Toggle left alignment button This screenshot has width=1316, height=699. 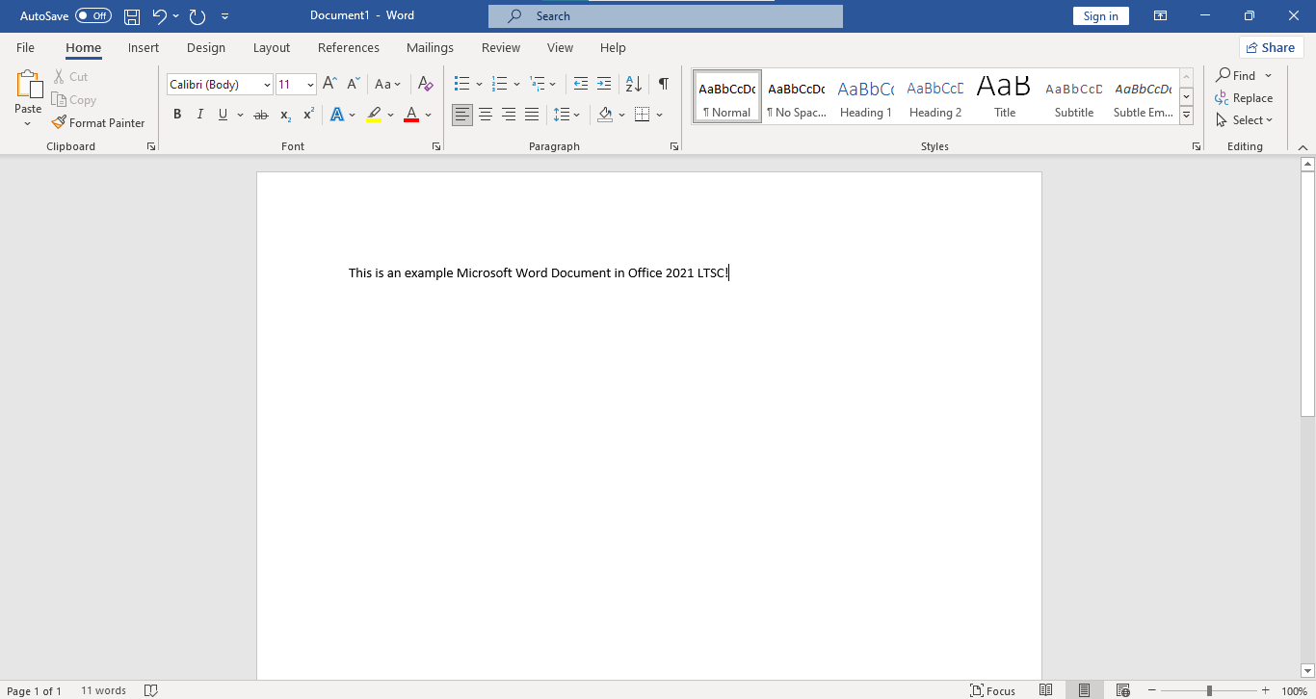tap(462, 115)
